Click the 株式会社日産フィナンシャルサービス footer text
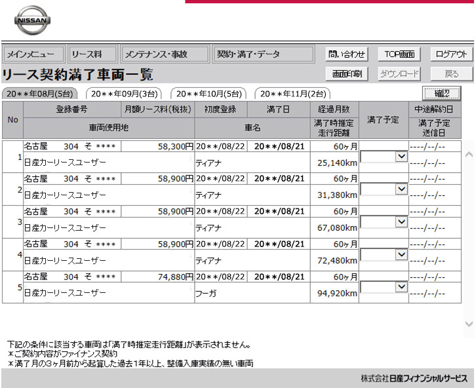This screenshot has height=388, width=476. [x=414, y=378]
